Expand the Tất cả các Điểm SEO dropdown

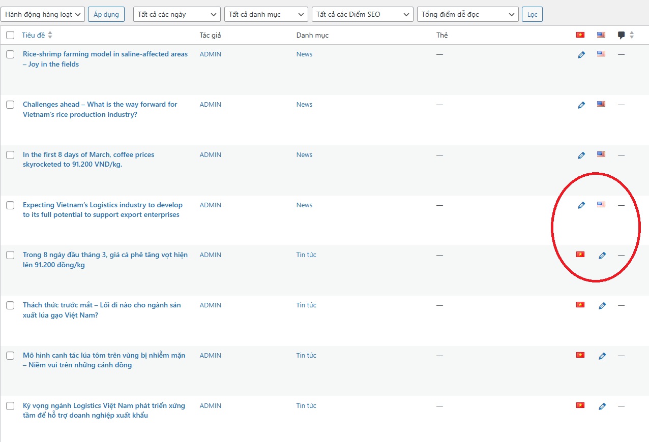[362, 14]
